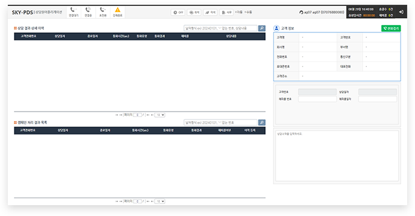The height and width of the screenshot is (216, 415).
Task: Click the fourth agent-status button
Action: [227, 13]
